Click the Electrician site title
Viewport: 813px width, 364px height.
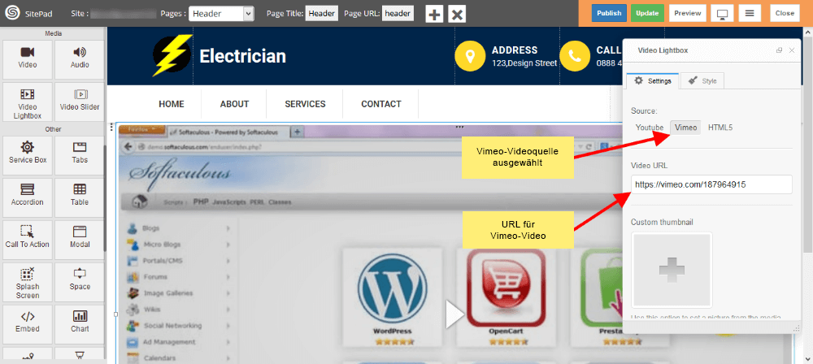click(242, 56)
